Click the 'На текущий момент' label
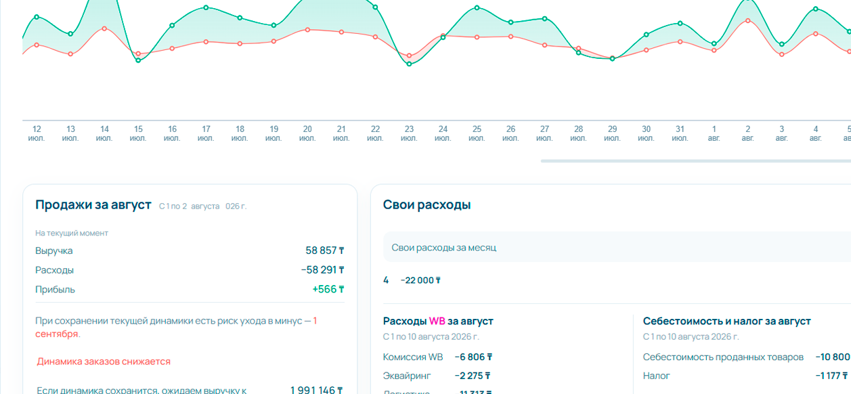This screenshot has width=851, height=394. pyautogui.click(x=72, y=233)
